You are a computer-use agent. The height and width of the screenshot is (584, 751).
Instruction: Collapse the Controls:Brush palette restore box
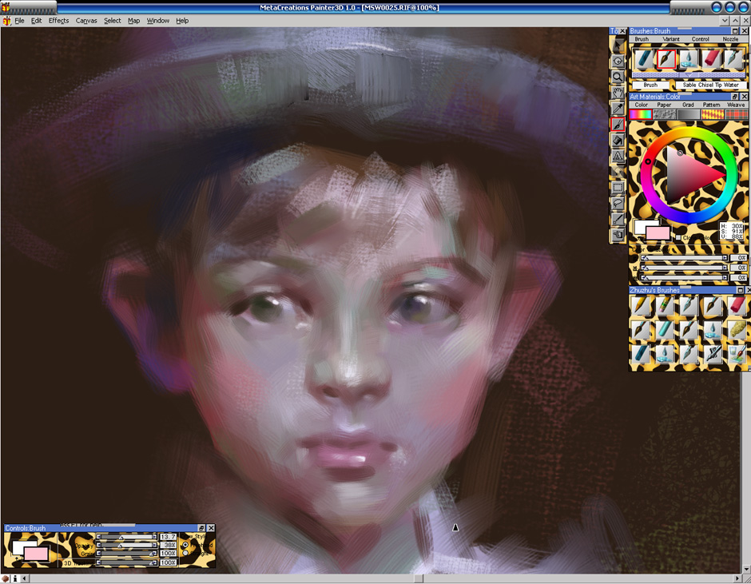tap(201, 528)
